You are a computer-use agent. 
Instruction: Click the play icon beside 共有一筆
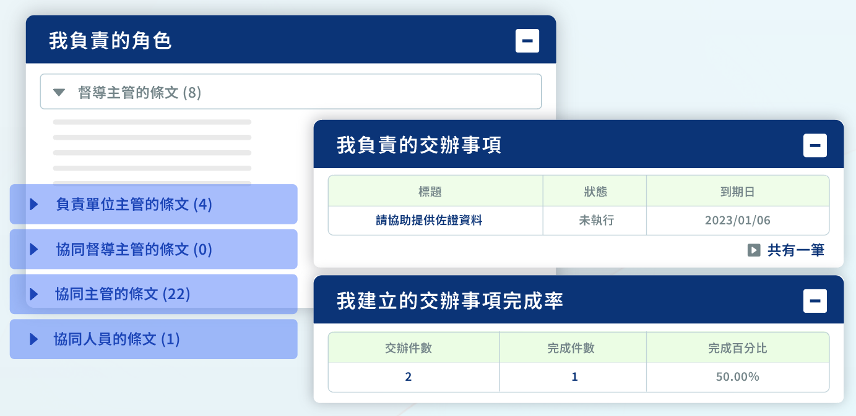pyautogui.click(x=754, y=250)
